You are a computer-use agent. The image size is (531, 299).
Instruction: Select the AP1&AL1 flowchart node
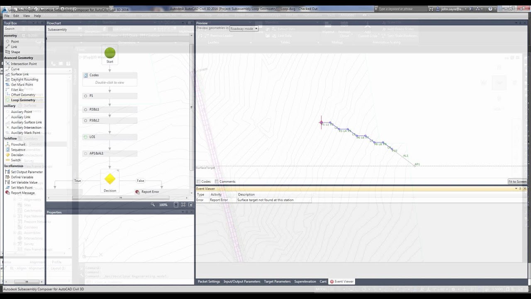tap(110, 153)
